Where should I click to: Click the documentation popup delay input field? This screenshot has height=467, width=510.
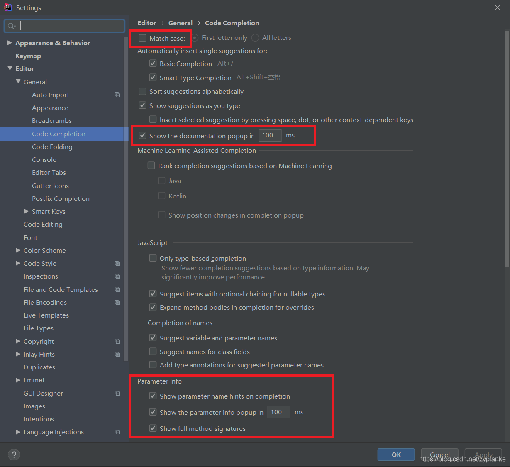270,135
